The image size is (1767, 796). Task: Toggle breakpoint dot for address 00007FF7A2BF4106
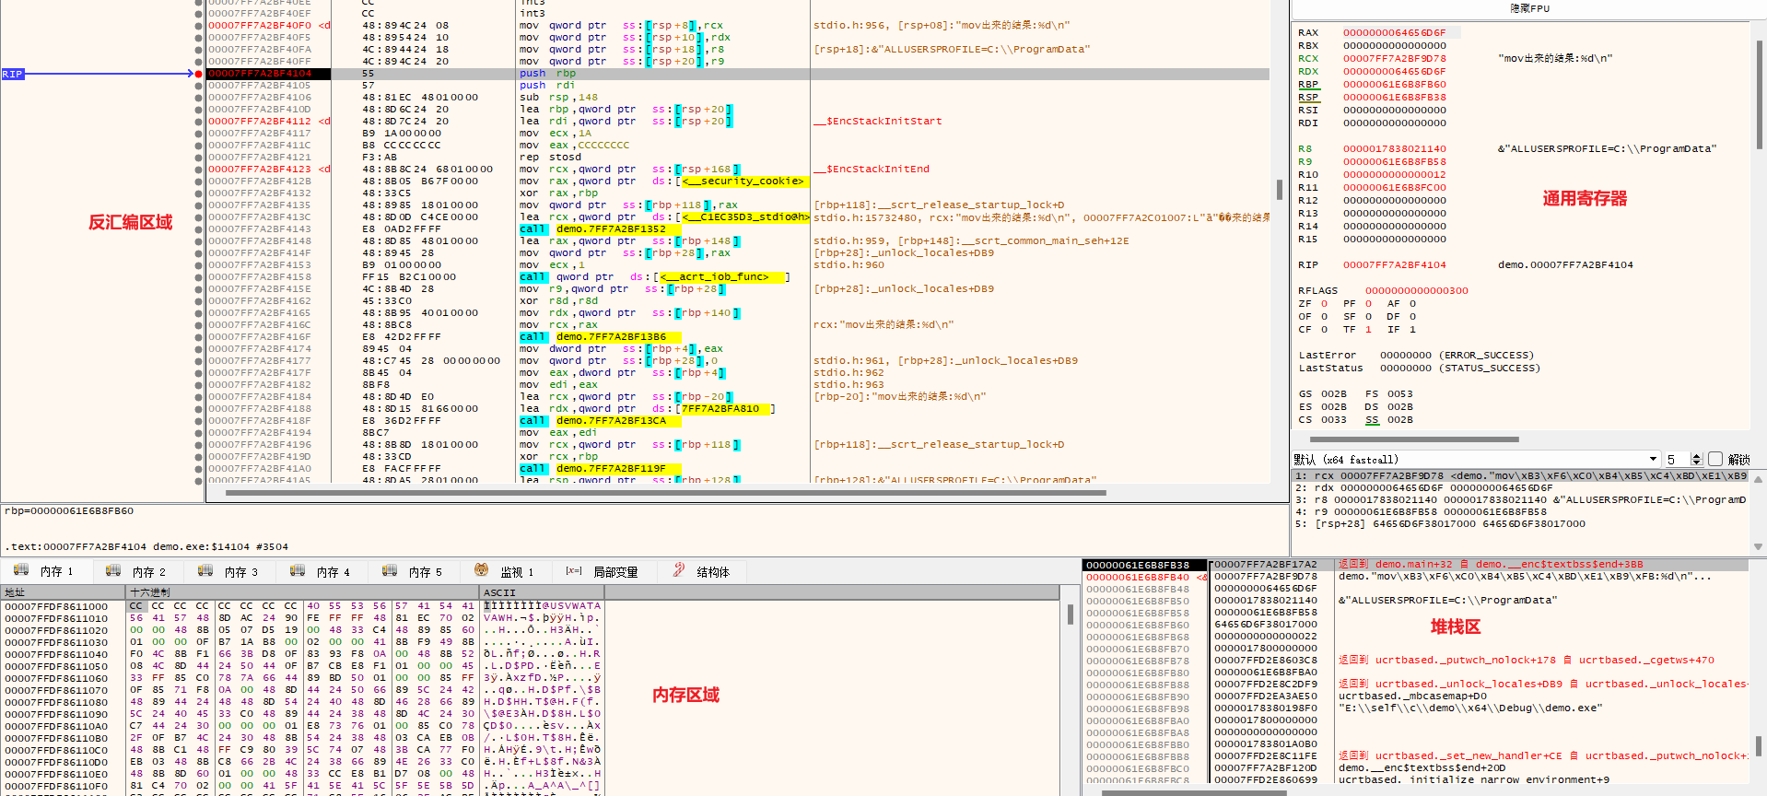(x=198, y=98)
